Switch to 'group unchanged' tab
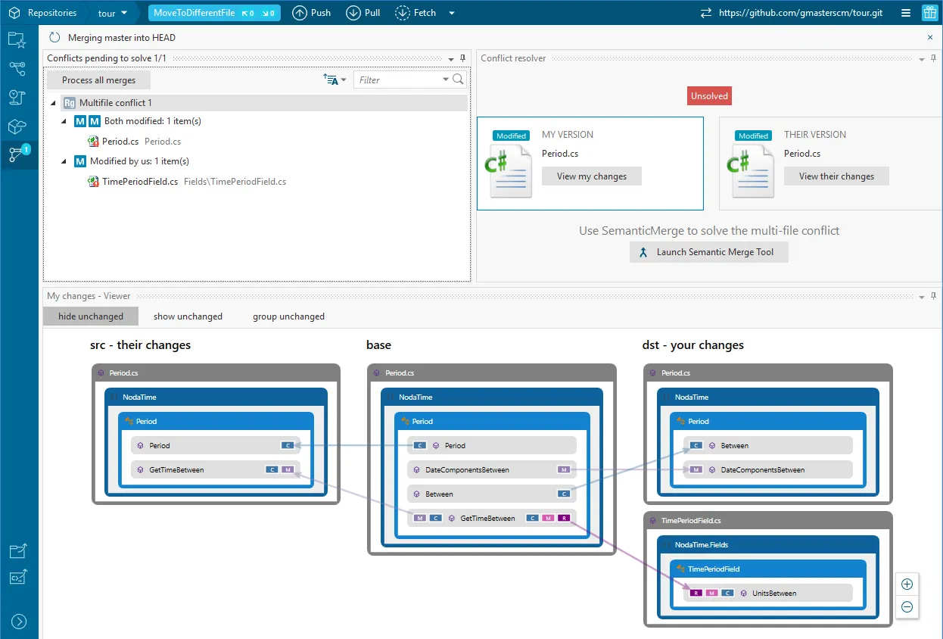Viewport: 943px width, 639px height. [x=288, y=316]
